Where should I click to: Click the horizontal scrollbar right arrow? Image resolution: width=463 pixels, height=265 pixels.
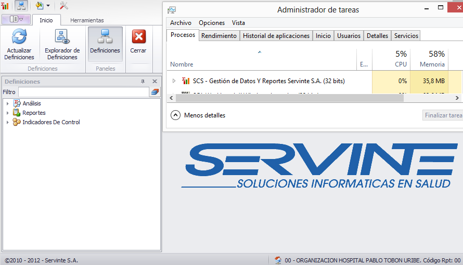[x=457, y=98]
